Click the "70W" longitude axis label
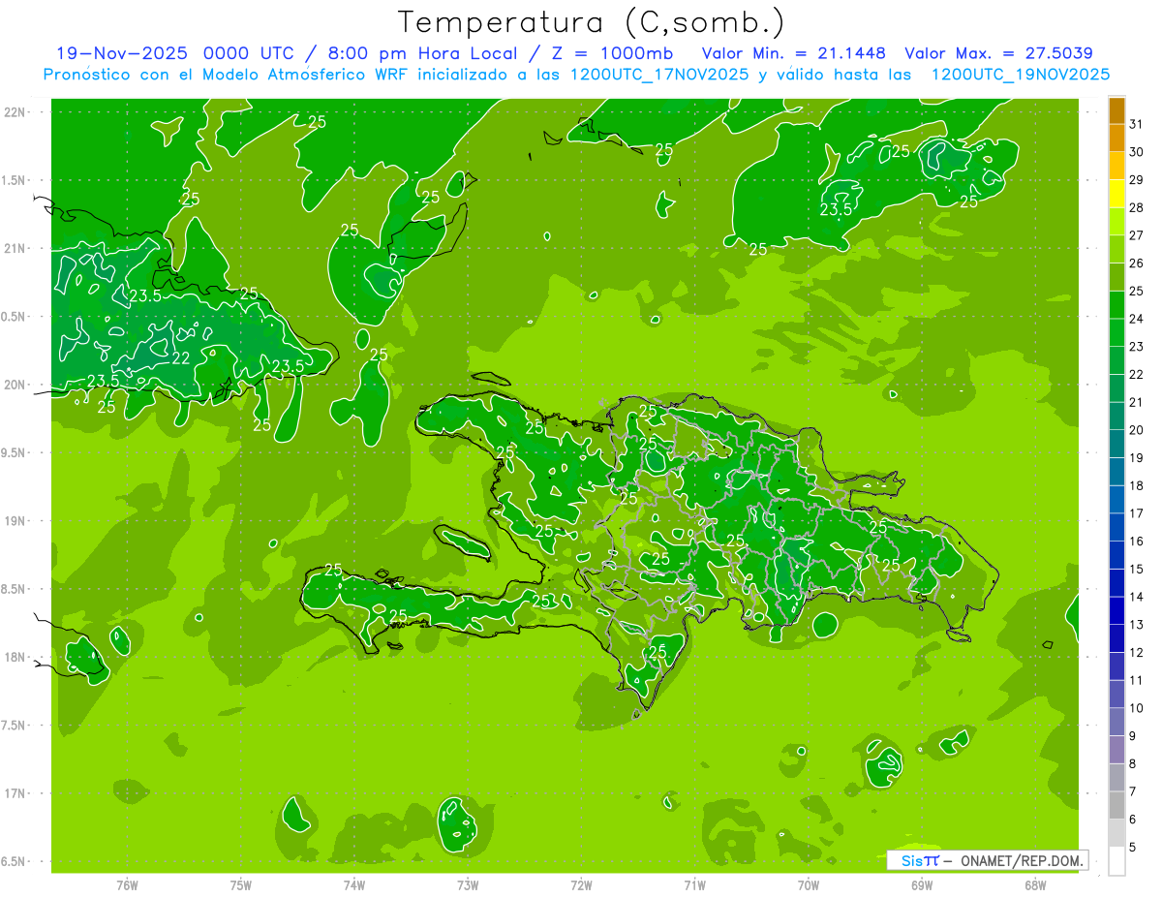1162x898 pixels. 809,883
